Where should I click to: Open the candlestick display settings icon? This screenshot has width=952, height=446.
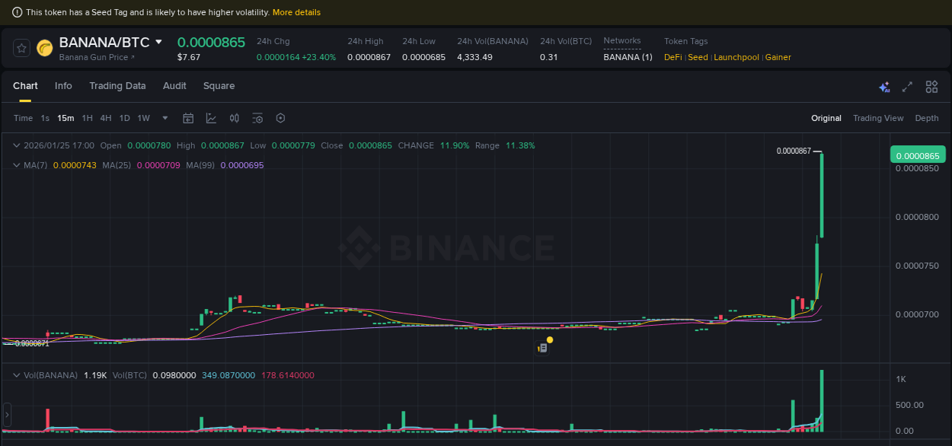[x=234, y=118]
